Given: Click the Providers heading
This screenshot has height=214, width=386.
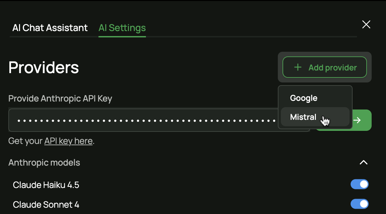Looking at the screenshot, I should pyautogui.click(x=44, y=67).
